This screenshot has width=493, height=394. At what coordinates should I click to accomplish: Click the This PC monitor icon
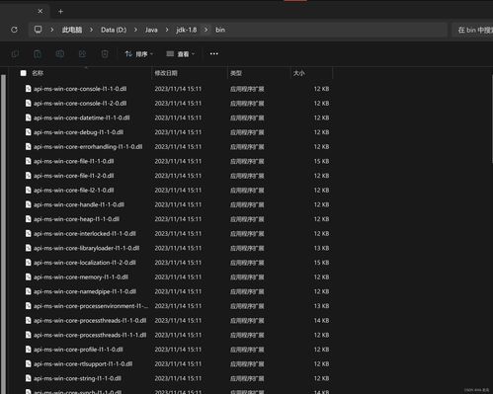[x=39, y=30]
